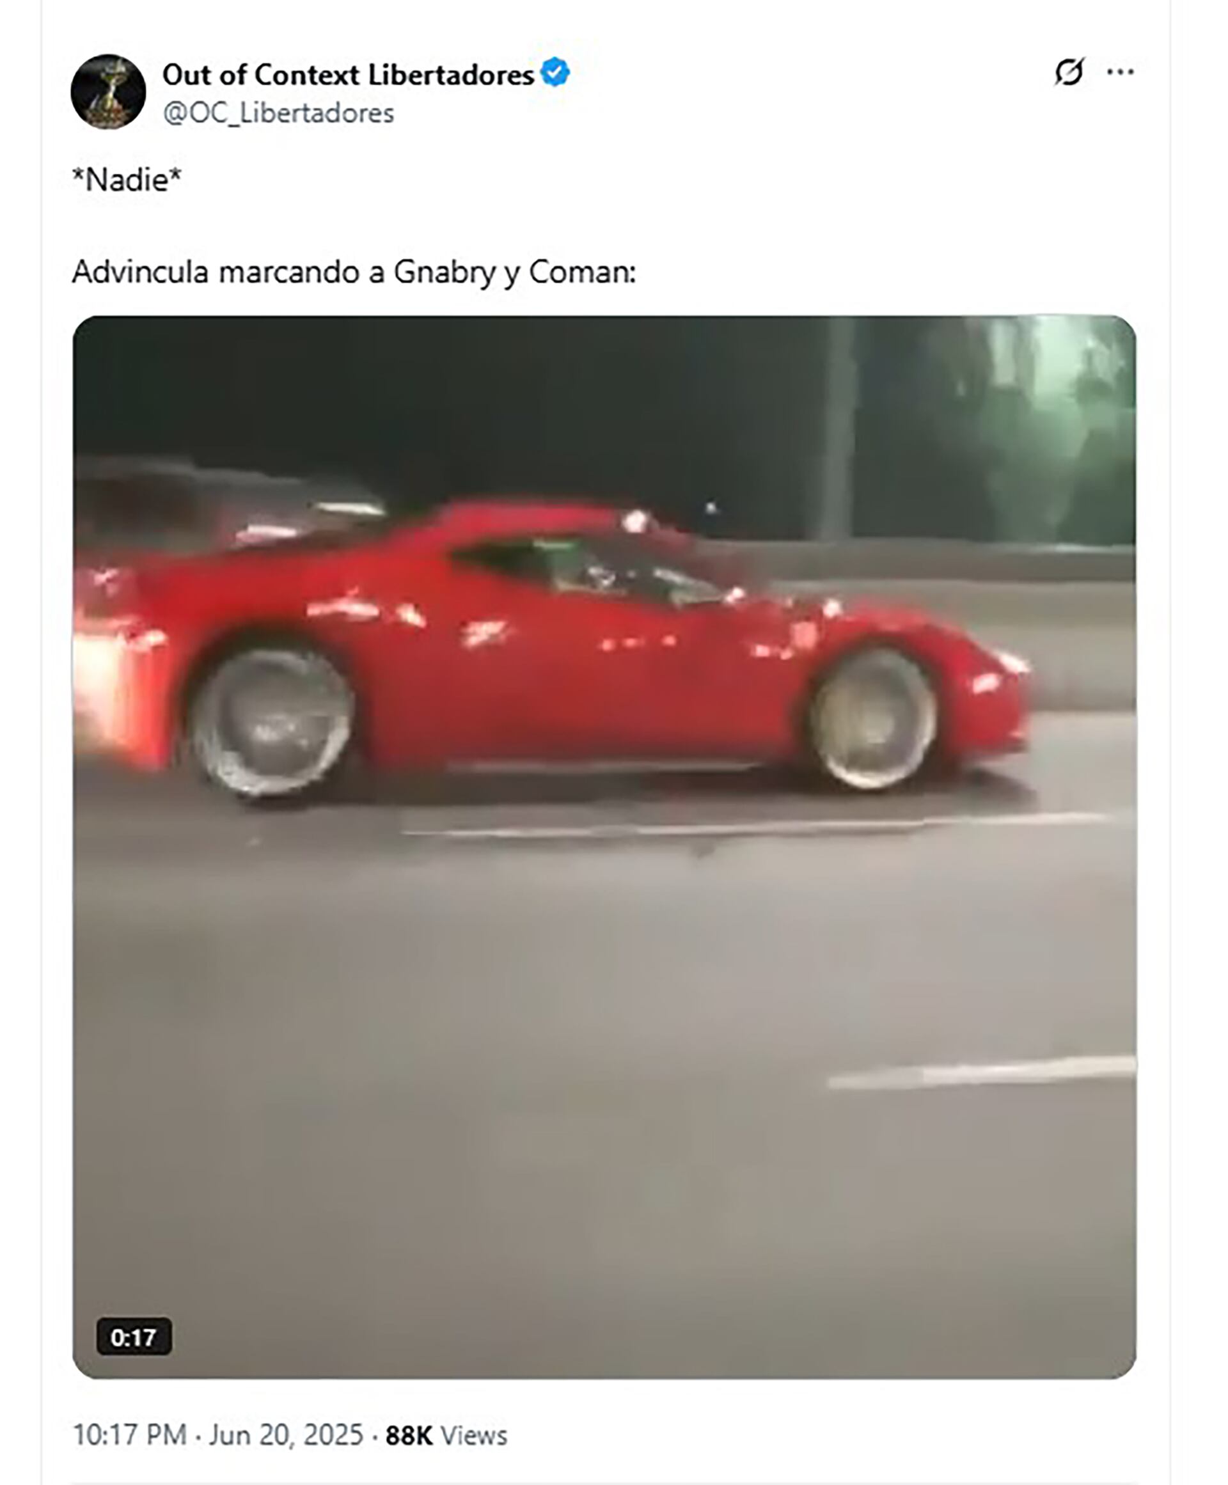1228x1485 pixels.
Task: Click the 0:17 video duration badge
Action: pyautogui.click(x=134, y=1337)
